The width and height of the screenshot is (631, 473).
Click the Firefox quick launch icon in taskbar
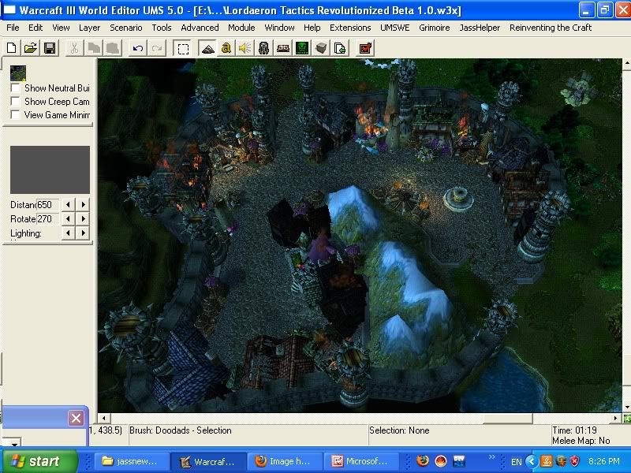click(423, 461)
